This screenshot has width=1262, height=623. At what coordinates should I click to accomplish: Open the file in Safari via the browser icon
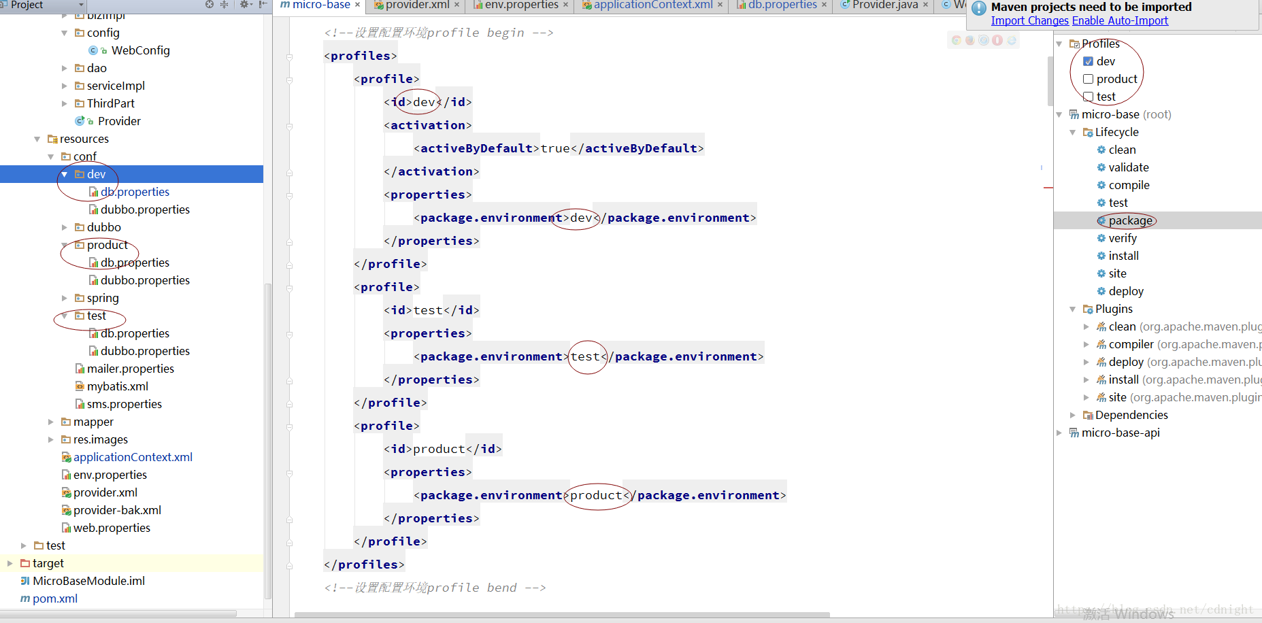(984, 40)
